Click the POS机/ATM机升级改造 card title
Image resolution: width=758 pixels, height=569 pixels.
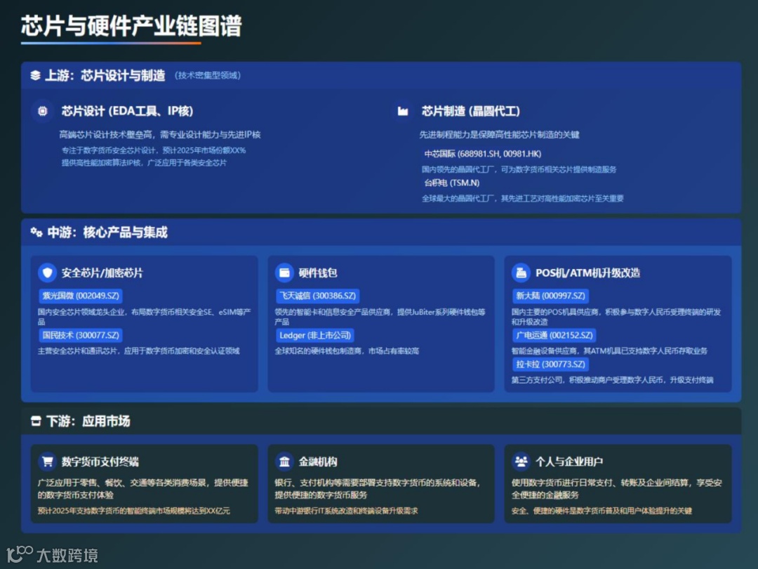tap(588, 273)
